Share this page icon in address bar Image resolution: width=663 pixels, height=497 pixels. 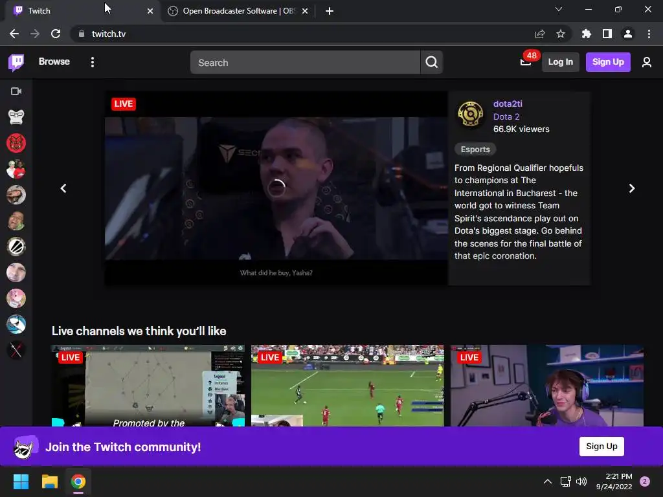pyautogui.click(x=540, y=34)
